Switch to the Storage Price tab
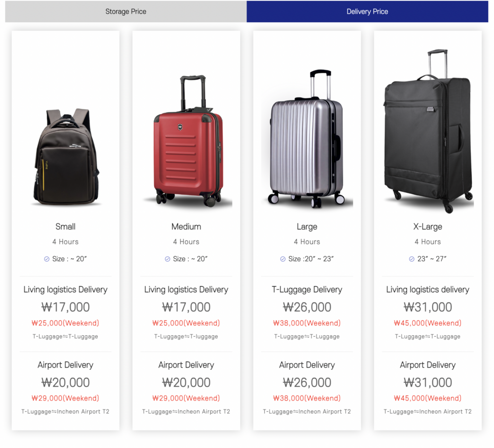The image size is (494, 448). pos(125,11)
